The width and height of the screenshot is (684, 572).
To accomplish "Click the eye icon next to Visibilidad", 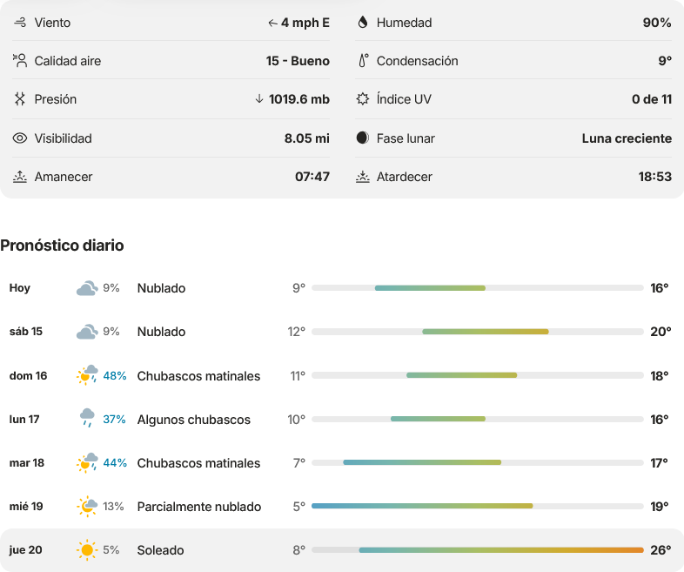I will 20,138.
